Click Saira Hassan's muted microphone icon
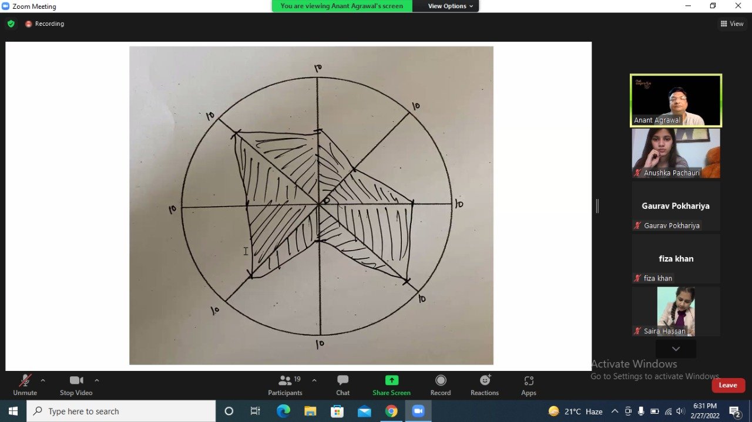Image resolution: width=752 pixels, height=422 pixels. click(x=637, y=331)
